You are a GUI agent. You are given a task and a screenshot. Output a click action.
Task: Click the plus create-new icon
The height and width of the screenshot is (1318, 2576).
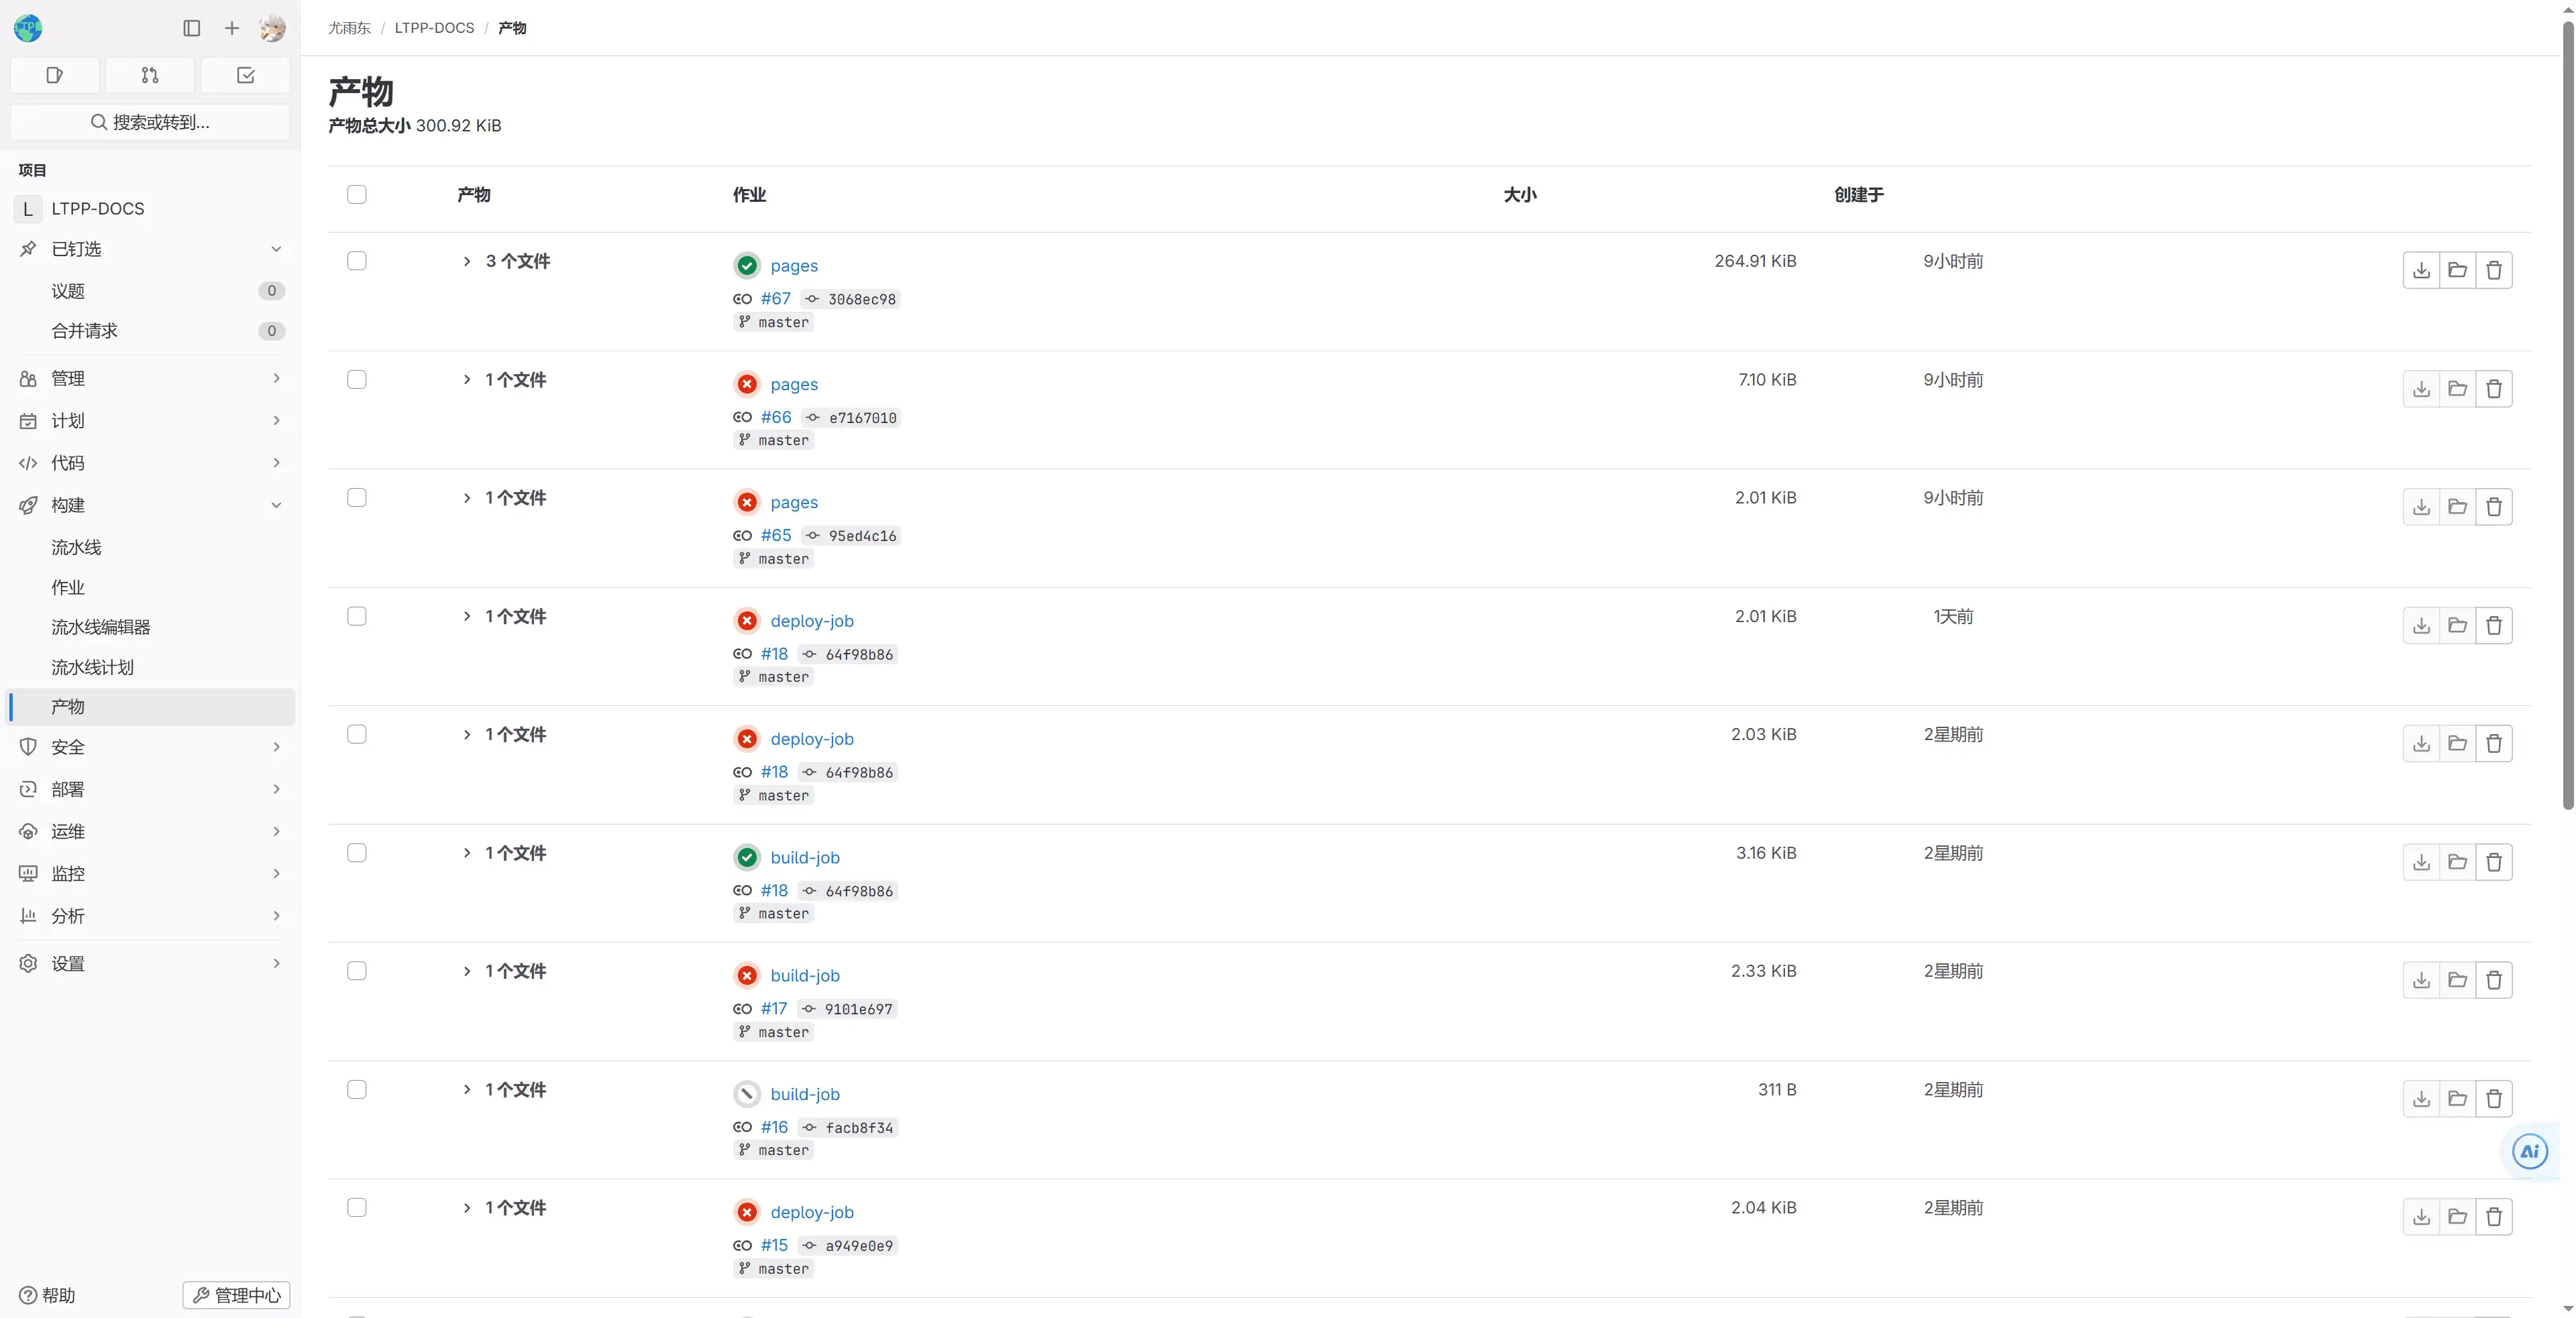[x=232, y=28]
